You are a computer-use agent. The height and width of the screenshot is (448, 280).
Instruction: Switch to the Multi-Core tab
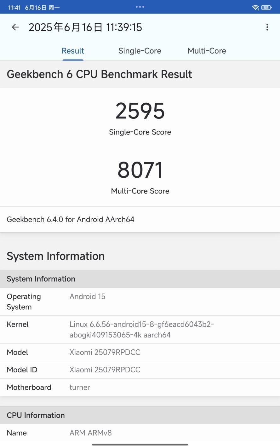click(x=207, y=51)
